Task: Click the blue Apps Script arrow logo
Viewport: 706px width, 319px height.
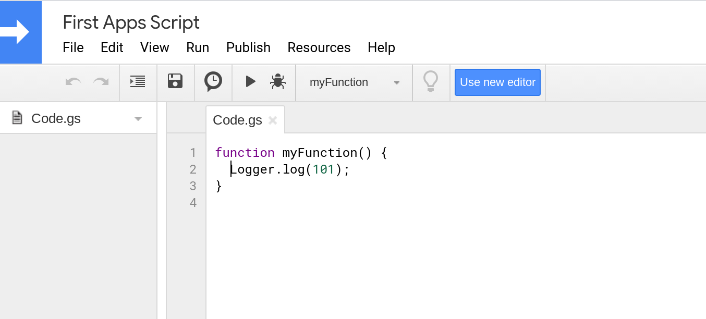Action: [21, 32]
